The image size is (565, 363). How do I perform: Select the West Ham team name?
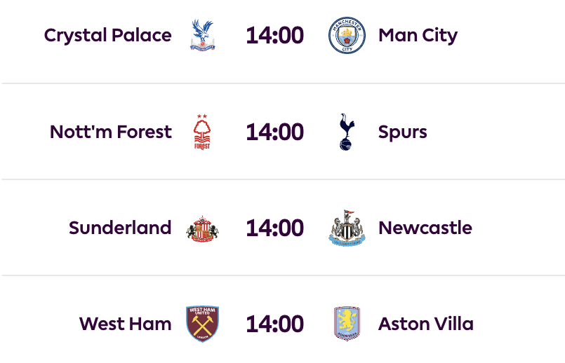click(125, 324)
